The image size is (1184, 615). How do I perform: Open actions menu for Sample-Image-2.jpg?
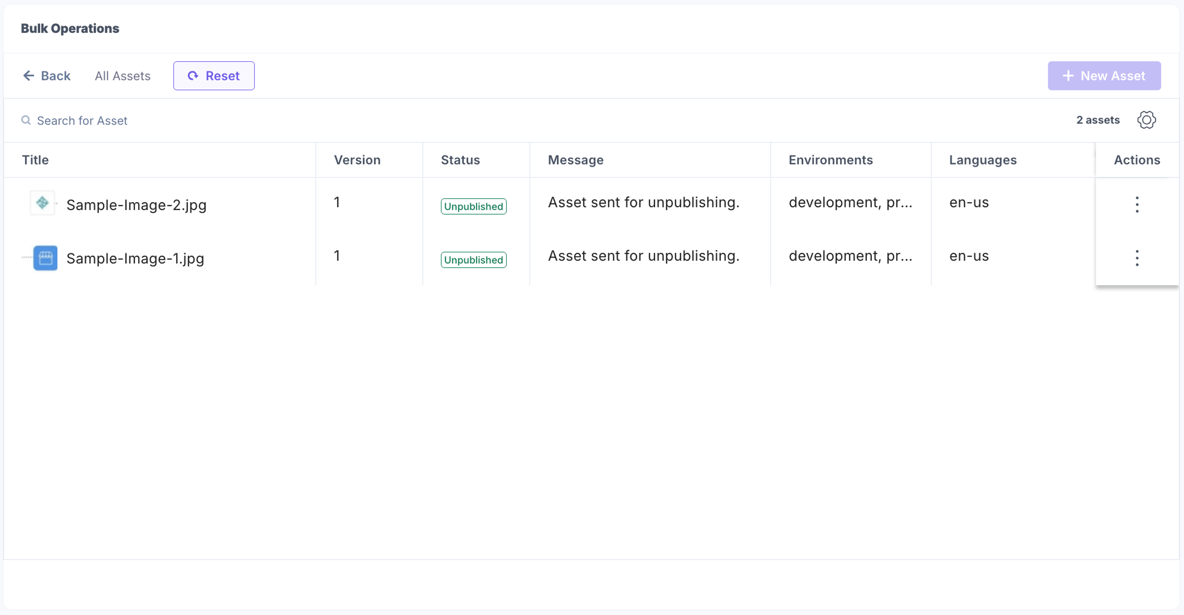1137,205
